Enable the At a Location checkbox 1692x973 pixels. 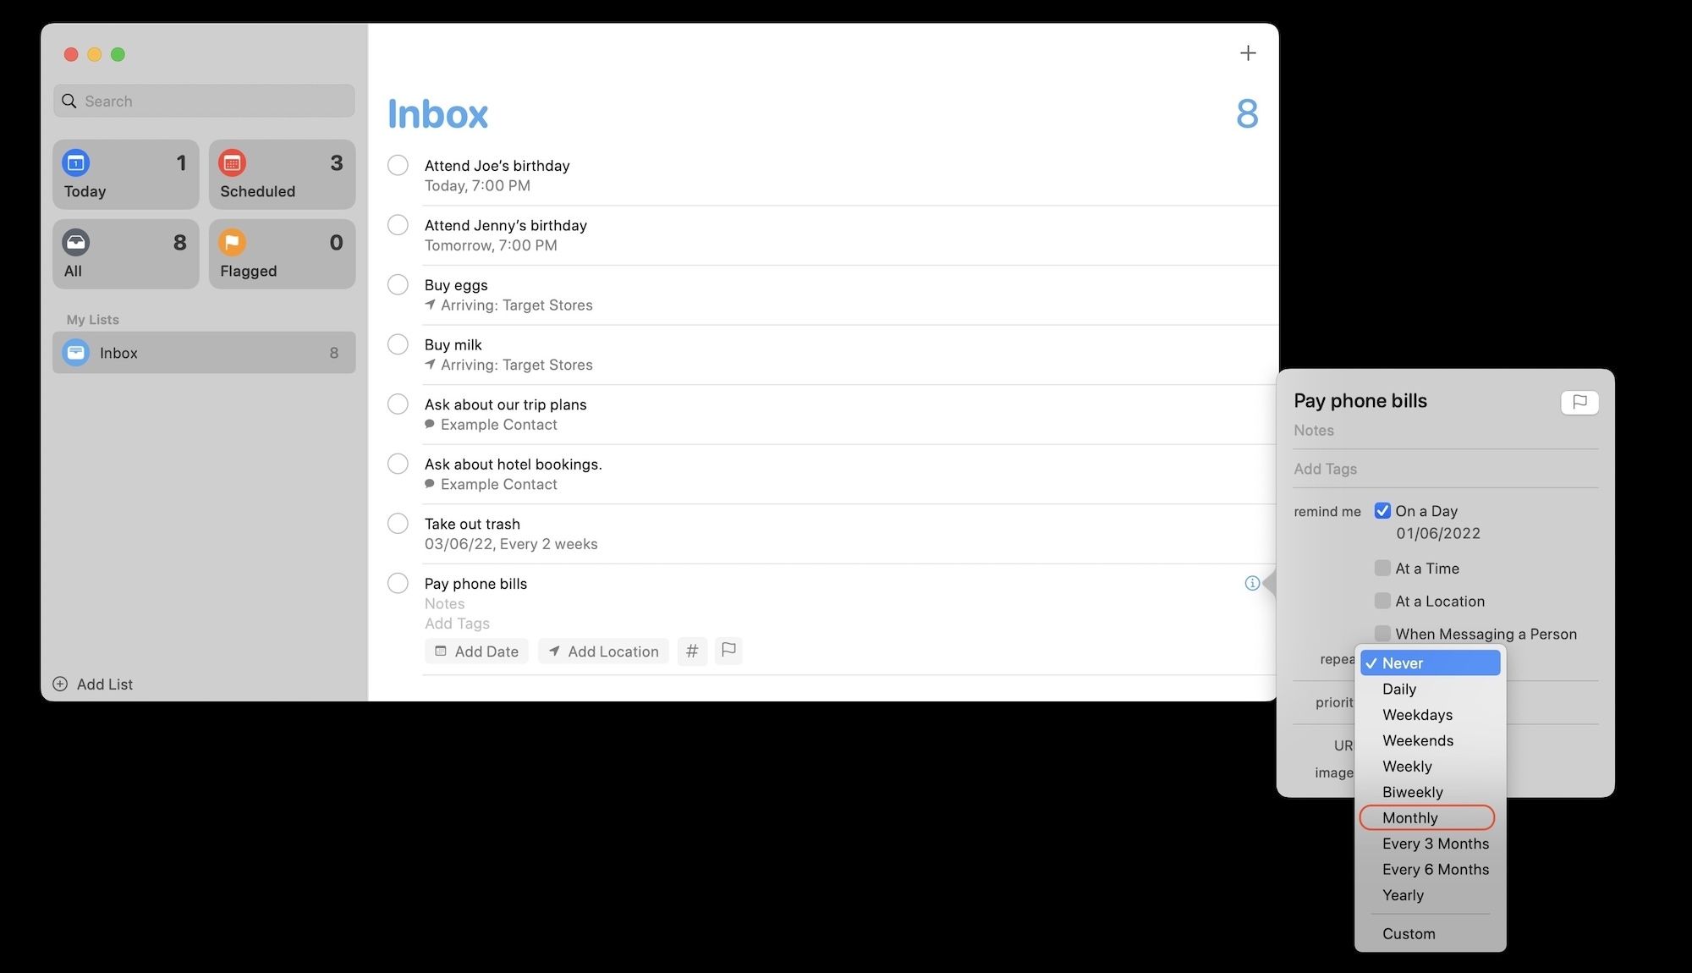1382,601
